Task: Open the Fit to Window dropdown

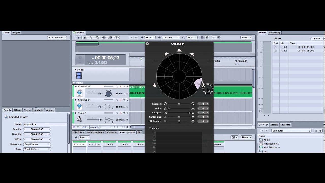Action: click(57, 37)
